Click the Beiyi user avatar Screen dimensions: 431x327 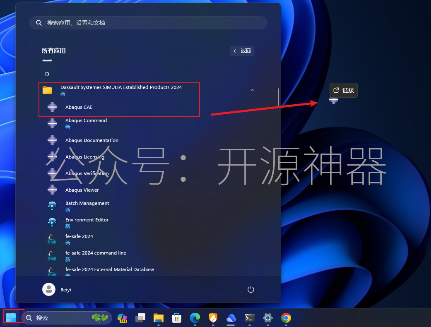pos(49,289)
